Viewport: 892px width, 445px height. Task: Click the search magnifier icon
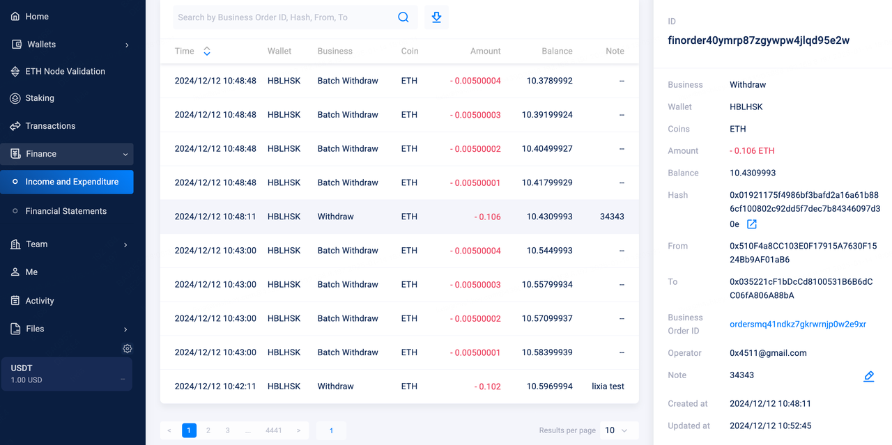pos(403,17)
